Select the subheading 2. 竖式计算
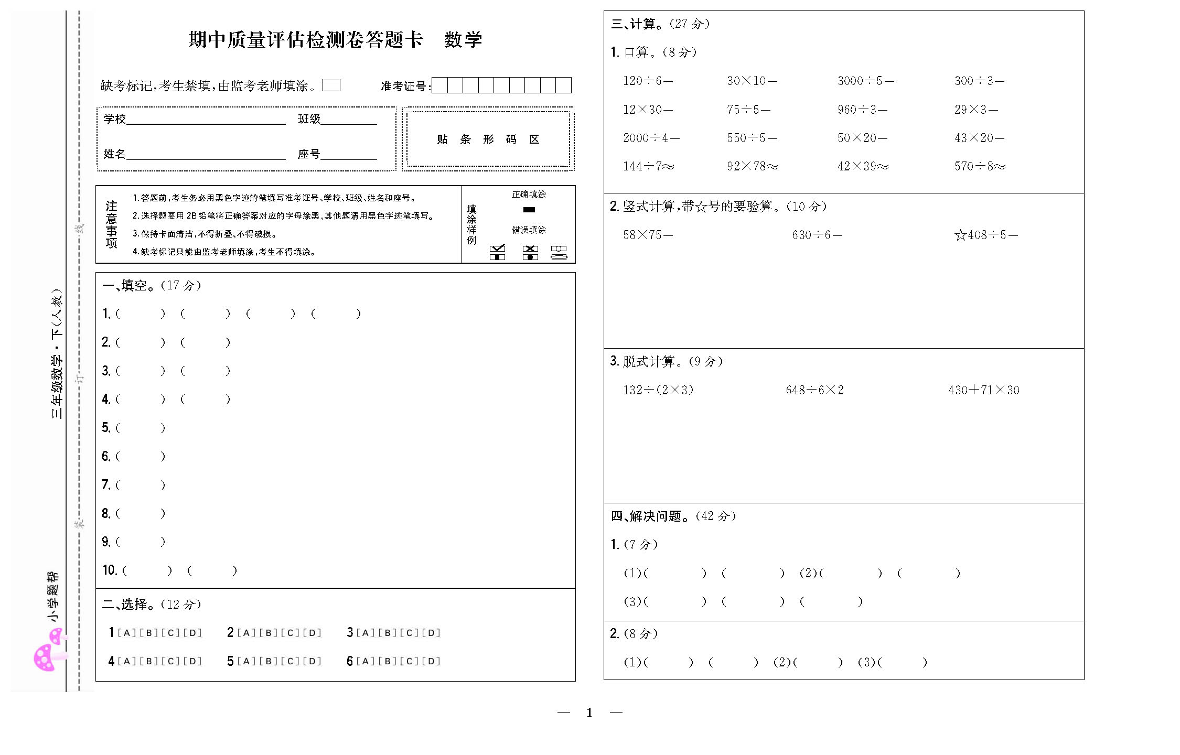This screenshot has height=755, width=1180. pyautogui.click(x=718, y=207)
